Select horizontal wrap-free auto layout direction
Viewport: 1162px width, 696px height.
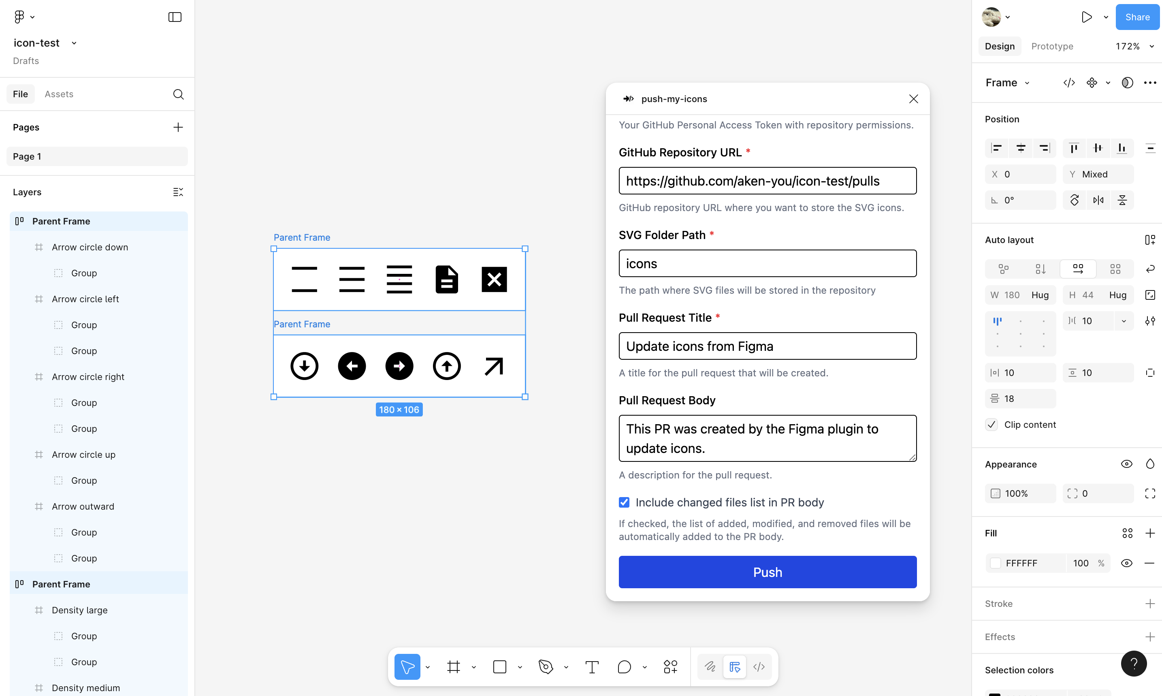coord(1078,269)
